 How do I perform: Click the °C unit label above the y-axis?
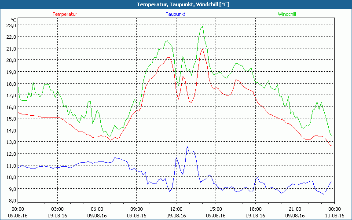(x=13, y=20)
